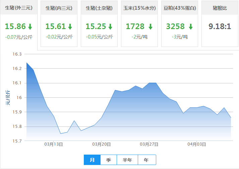Click the 03月13日 x-axis date label
Viewport: 239px width, 169px height.
pos(54,144)
